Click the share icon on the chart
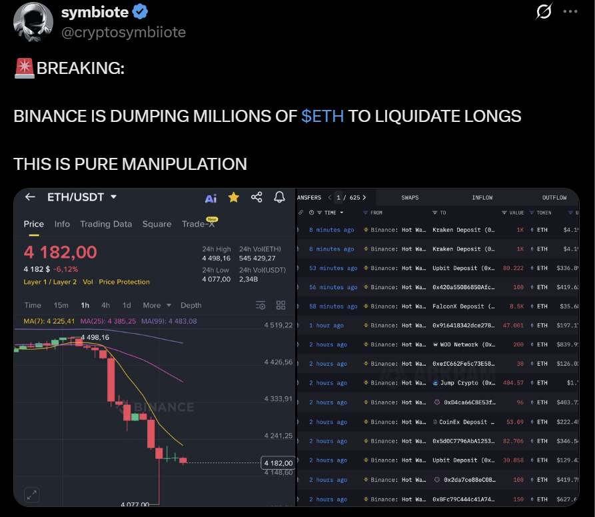Image resolution: width=595 pixels, height=517 pixels. click(x=257, y=197)
